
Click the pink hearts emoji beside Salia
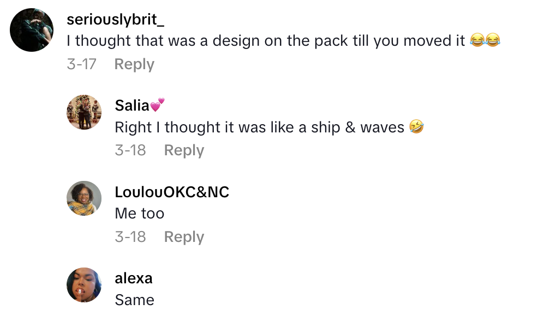pyautogui.click(x=157, y=105)
